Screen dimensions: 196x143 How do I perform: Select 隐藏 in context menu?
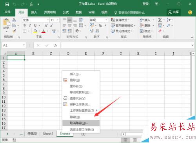81,117
